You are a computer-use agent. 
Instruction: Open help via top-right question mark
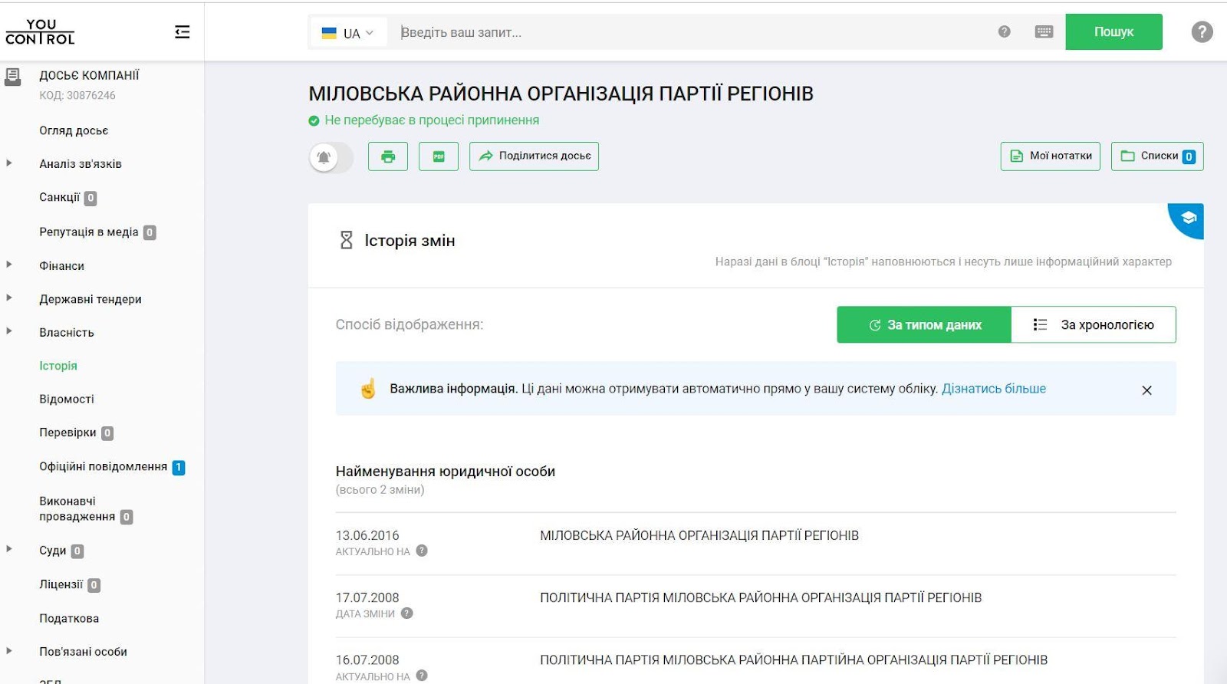tap(1202, 32)
